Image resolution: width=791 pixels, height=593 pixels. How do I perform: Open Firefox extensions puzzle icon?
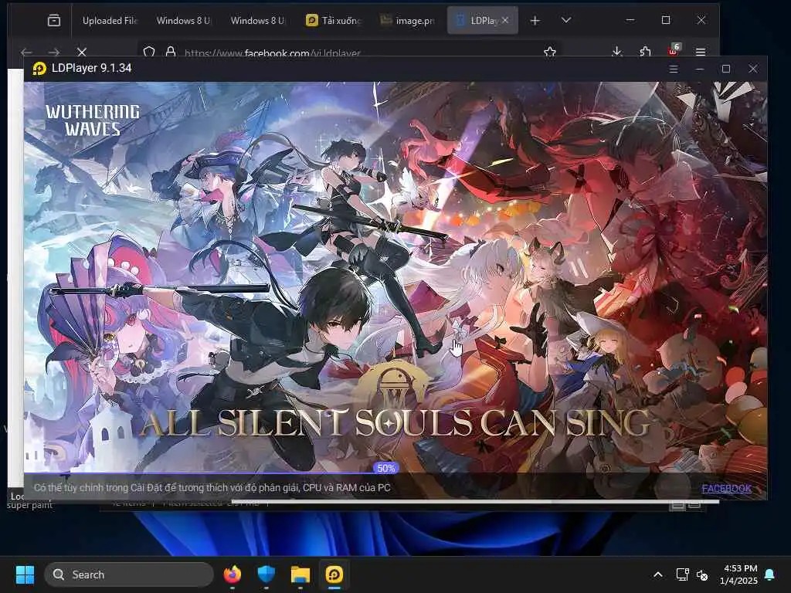point(645,52)
